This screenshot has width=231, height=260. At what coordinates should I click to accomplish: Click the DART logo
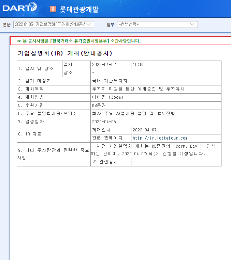tap(20, 7)
